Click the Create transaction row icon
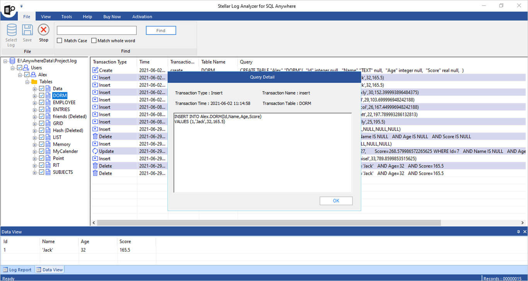The image size is (528, 281). [95, 70]
